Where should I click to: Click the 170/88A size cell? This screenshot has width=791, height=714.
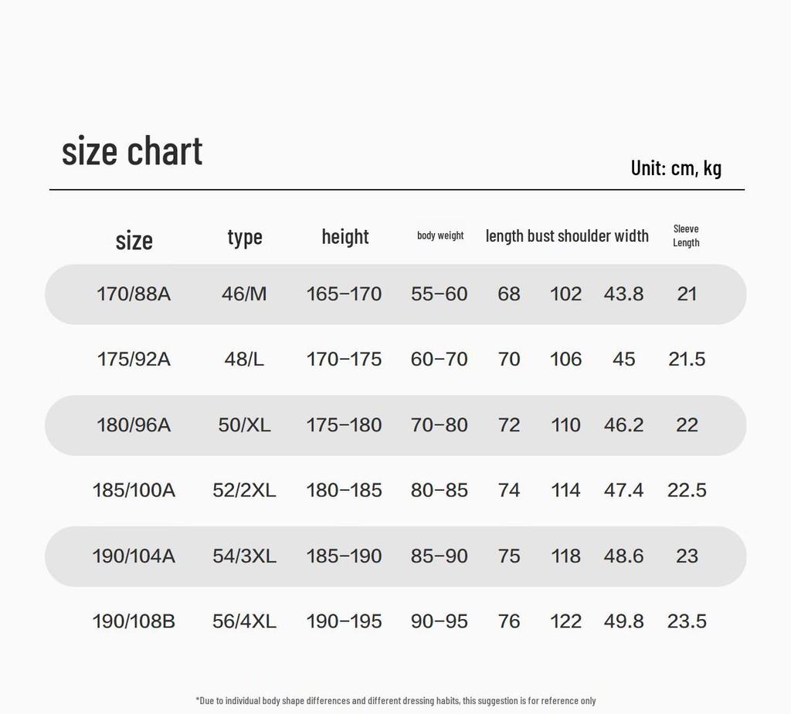[x=134, y=294]
